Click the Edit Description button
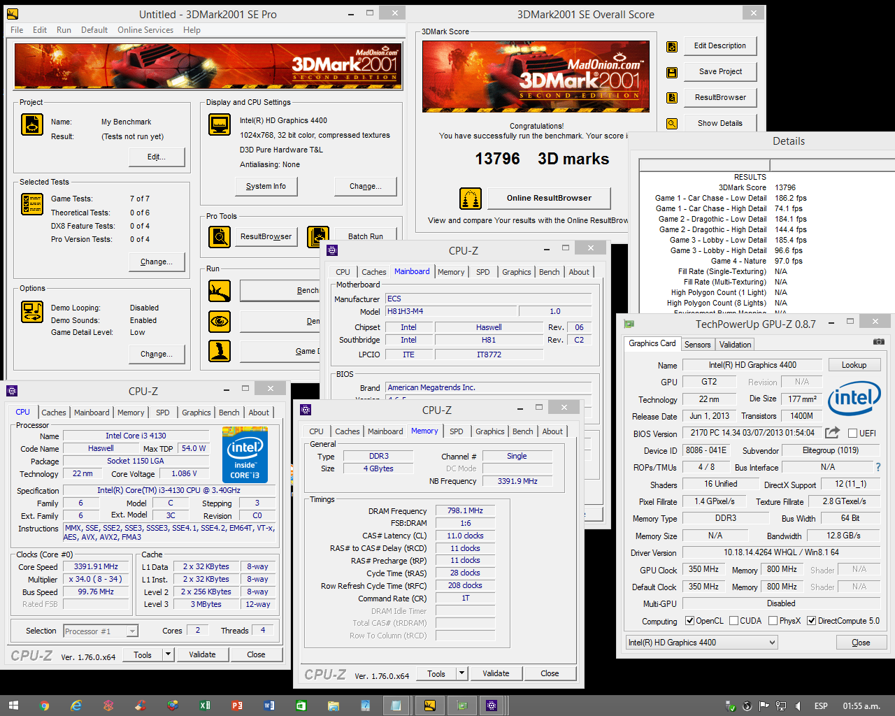This screenshot has width=895, height=716. pos(720,46)
